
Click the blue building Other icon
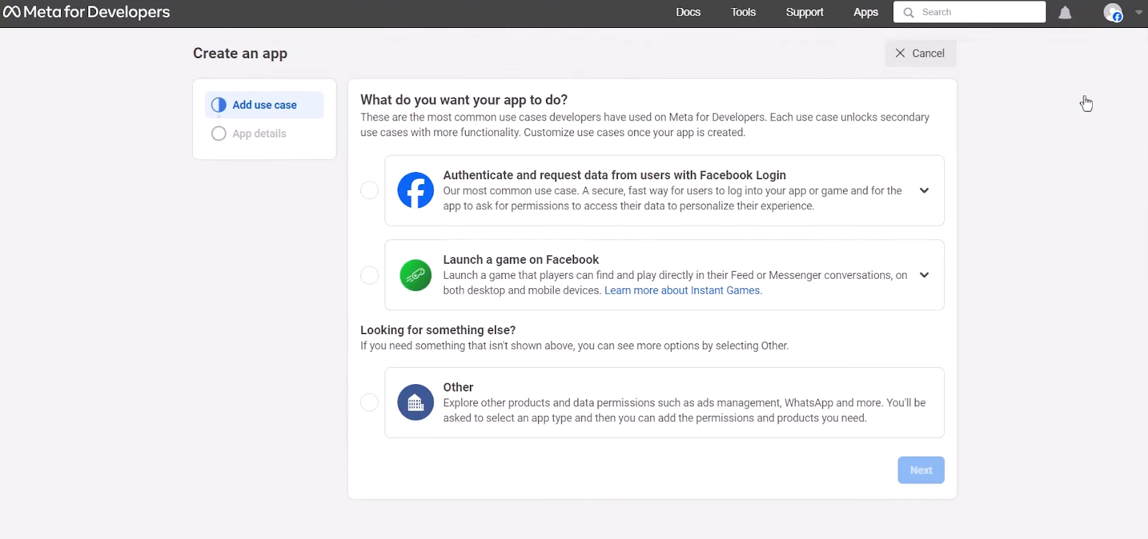[x=415, y=402]
